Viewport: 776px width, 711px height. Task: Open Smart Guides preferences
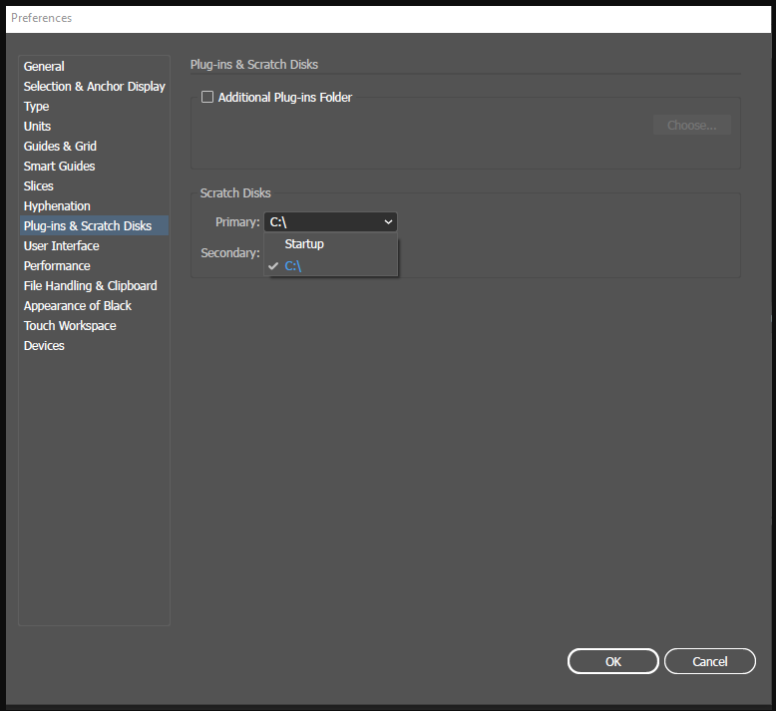(x=94, y=167)
